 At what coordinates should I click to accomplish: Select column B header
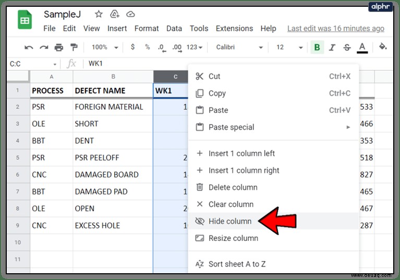tap(113, 77)
